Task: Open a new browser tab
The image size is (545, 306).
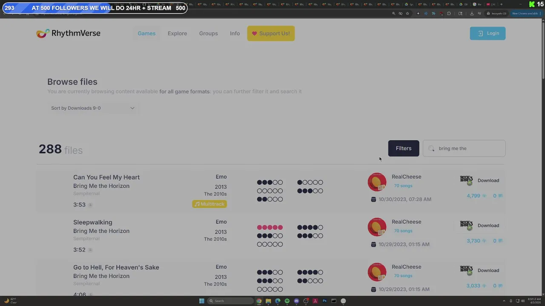Action: [x=501, y=4]
